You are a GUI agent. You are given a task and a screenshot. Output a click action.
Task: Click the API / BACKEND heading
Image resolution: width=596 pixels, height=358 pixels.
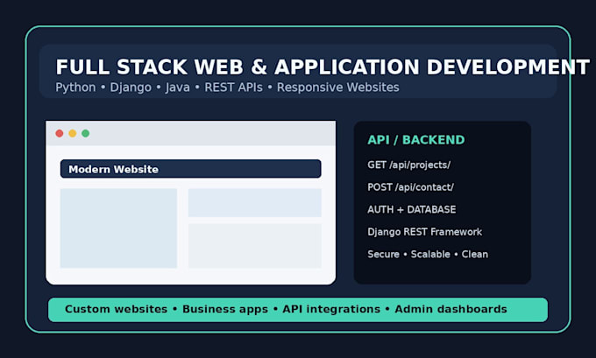416,140
